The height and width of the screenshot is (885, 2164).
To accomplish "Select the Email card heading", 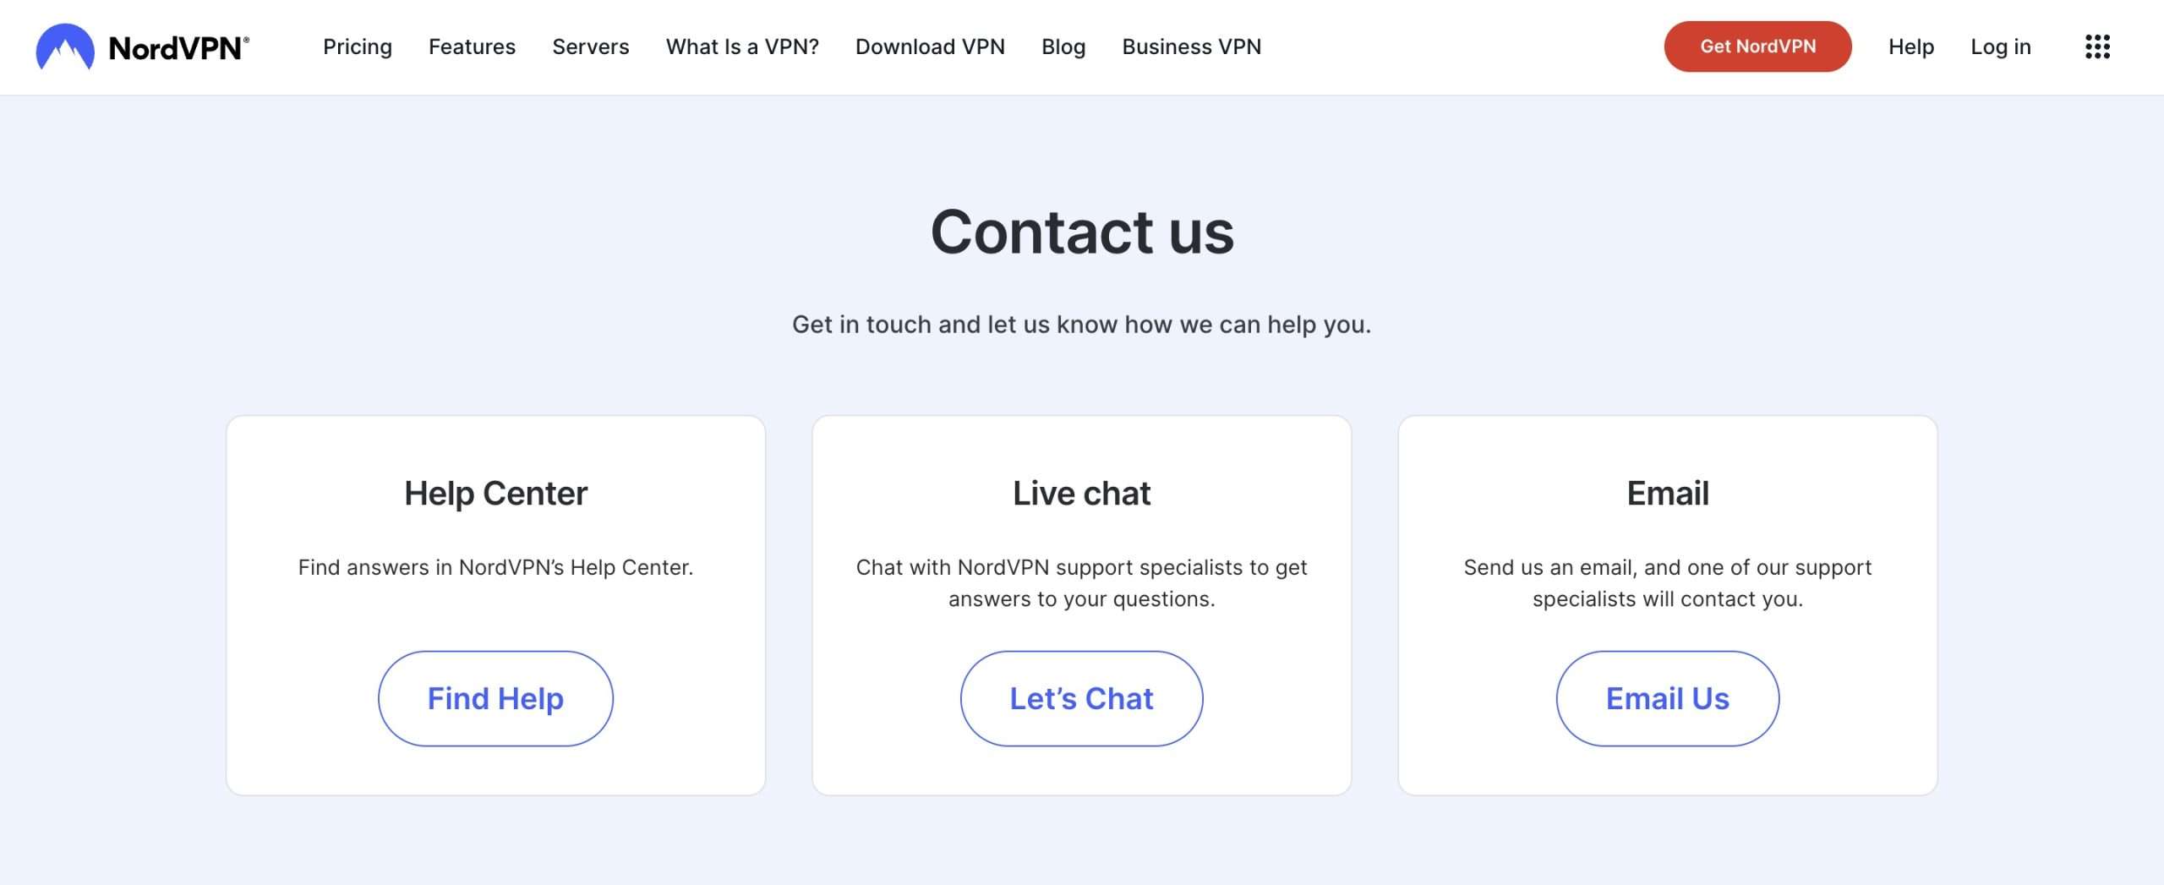I will pos(1668,493).
